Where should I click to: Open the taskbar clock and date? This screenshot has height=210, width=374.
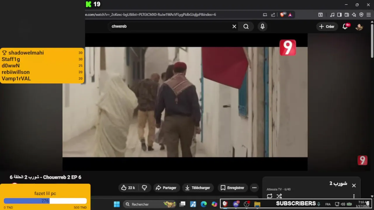point(363,204)
